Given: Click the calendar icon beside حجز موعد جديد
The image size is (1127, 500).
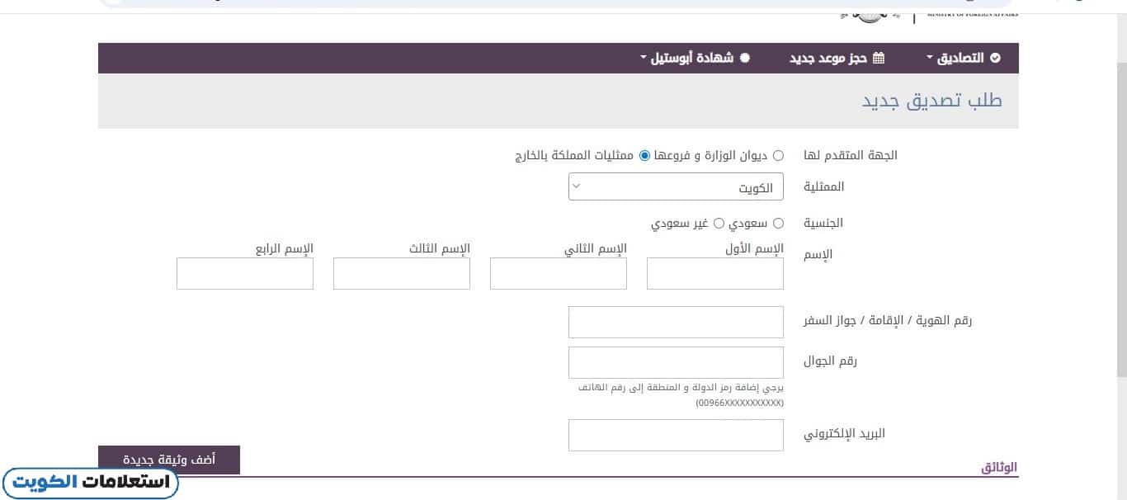Looking at the screenshot, I should (x=879, y=58).
